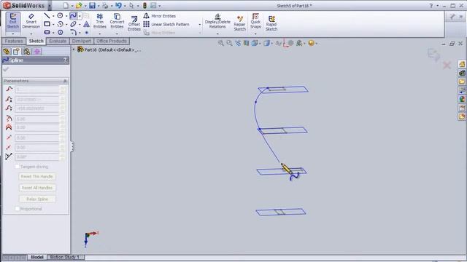Open the PropertyManager tab
The image size is (467, 262).
click(16, 52)
